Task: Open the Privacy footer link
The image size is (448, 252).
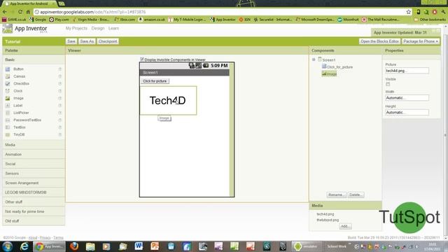Action: (45, 238)
